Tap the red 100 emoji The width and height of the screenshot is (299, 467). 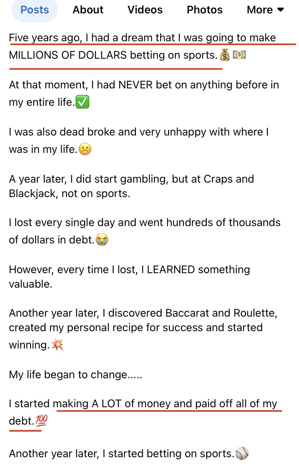(41, 421)
